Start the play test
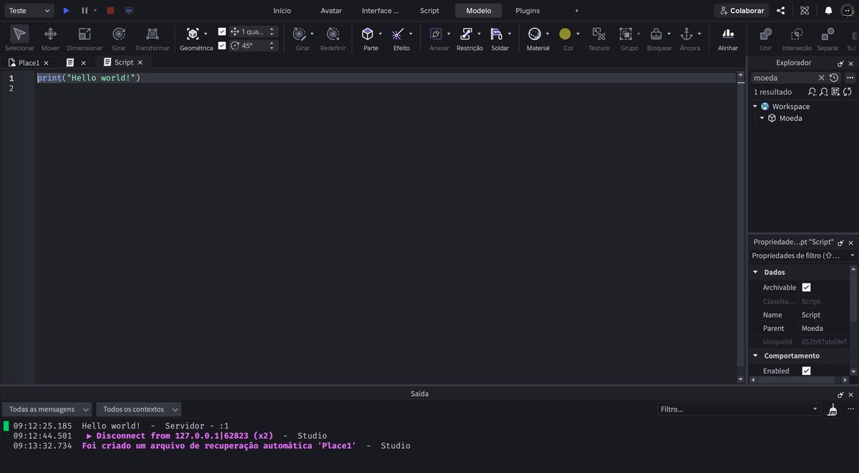This screenshot has height=473, width=859. click(66, 11)
